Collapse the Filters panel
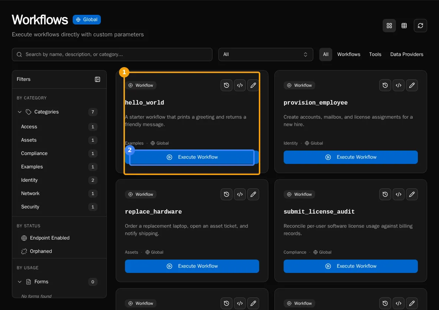The height and width of the screenshot is (310, 439). tap(98, 79)
